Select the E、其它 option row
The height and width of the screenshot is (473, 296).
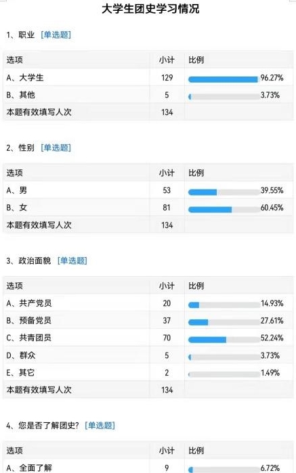pyautogui.click(x=148, y=373)
